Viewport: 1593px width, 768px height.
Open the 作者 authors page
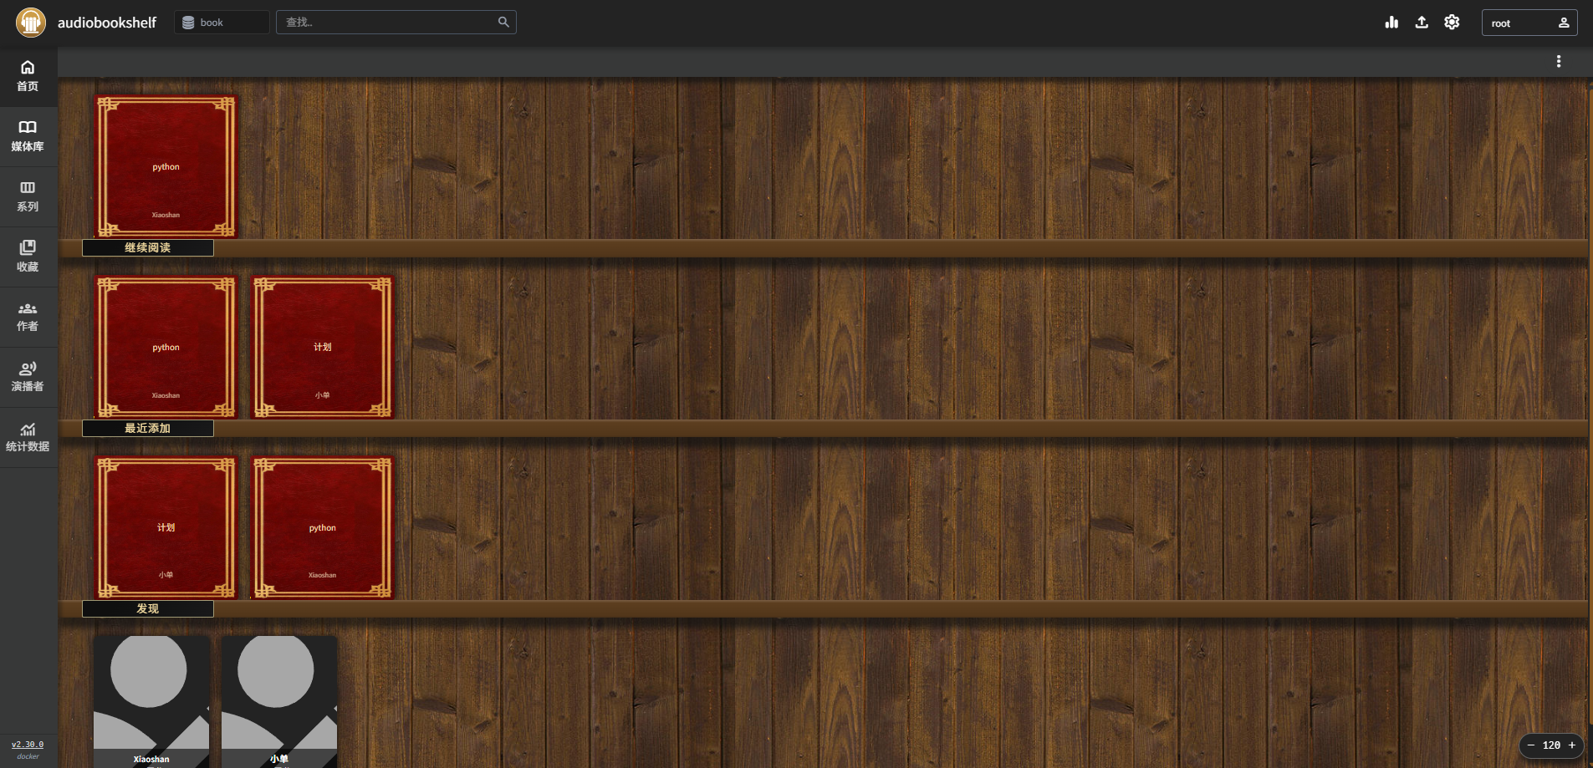pos(28,317)
